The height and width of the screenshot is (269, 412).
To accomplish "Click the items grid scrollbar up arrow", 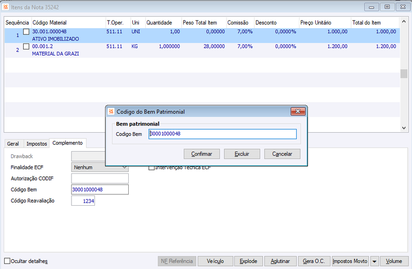I will (x=404, y=22).
